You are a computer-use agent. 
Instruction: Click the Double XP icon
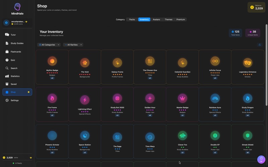[215, 136]
